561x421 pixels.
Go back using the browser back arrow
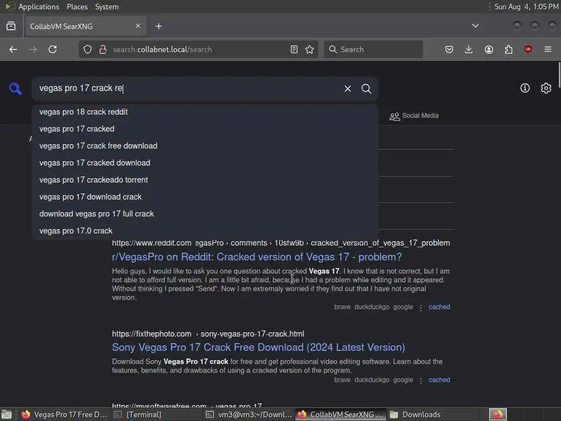pos(13,49)
